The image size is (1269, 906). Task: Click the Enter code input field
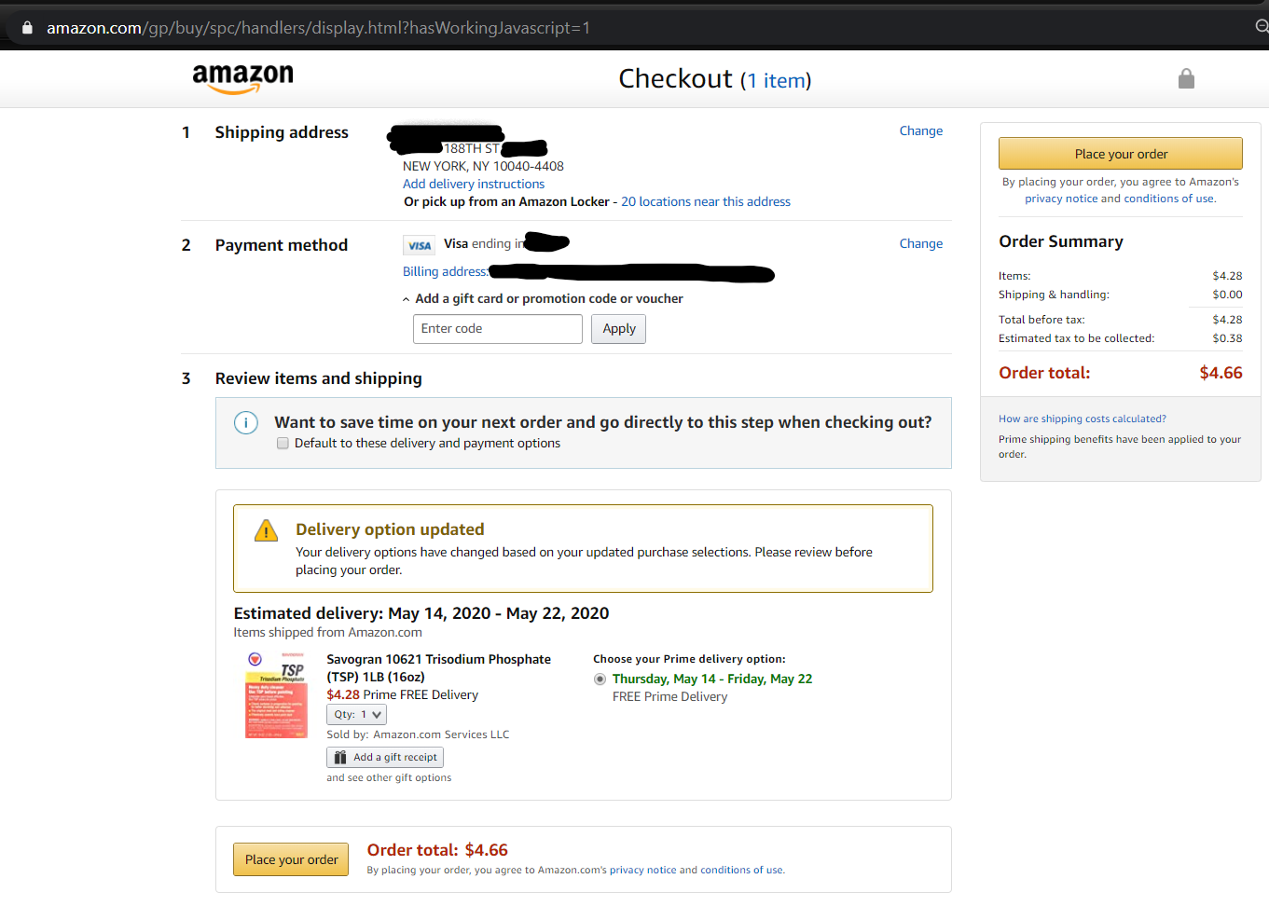(x=497, y=329)
